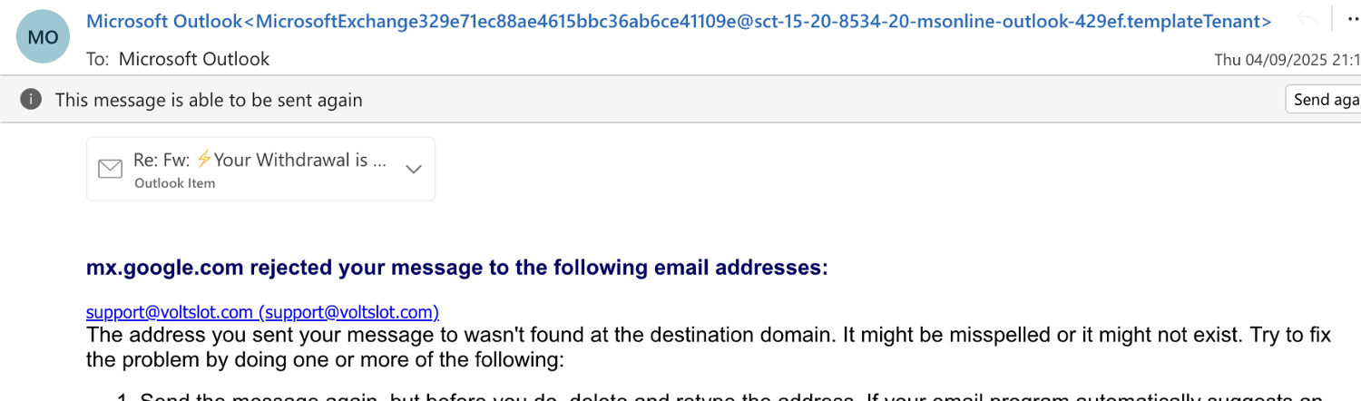Click the info icon in notification bar
Screen dimensions: 1361x401
coord(31,99)
